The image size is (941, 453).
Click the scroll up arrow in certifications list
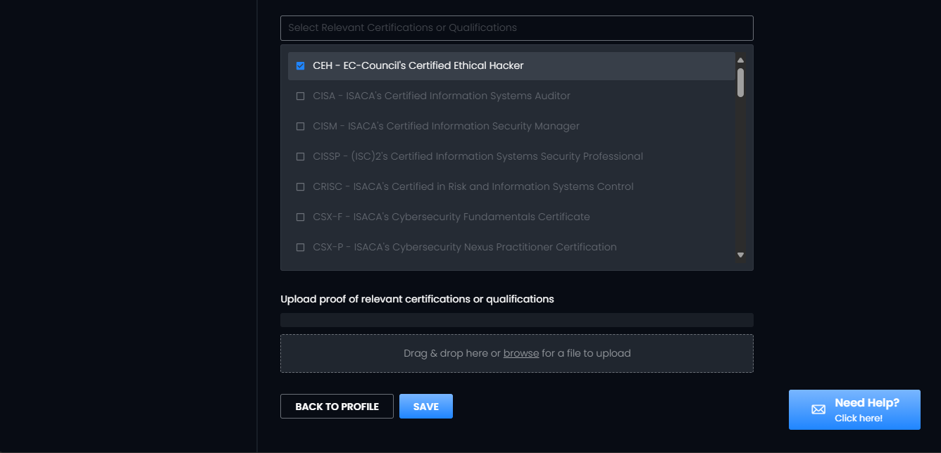(740, 60)
